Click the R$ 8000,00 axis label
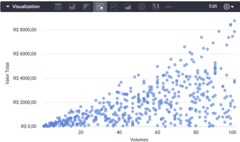Image resolution: width=240 pixels, height=142 pixels. (25, 30)
